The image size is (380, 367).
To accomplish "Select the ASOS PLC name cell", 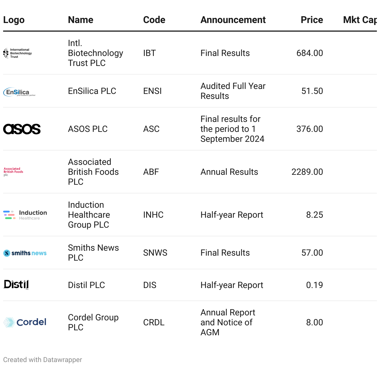I will 88,129.
